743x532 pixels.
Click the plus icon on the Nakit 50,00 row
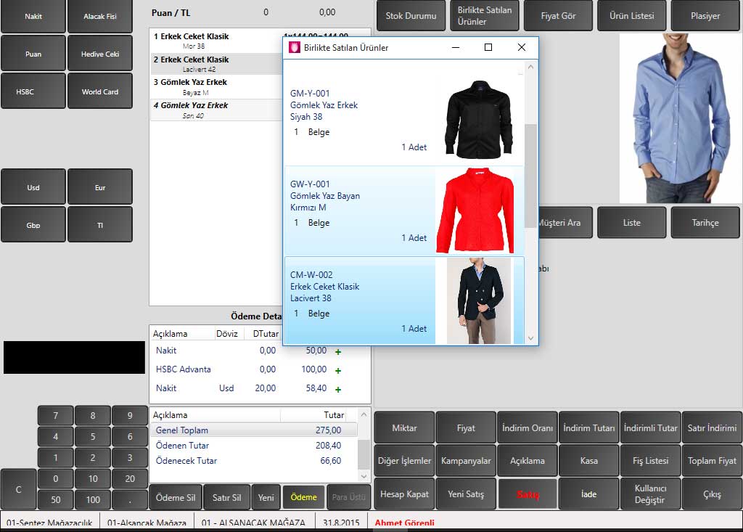(338, 352)
